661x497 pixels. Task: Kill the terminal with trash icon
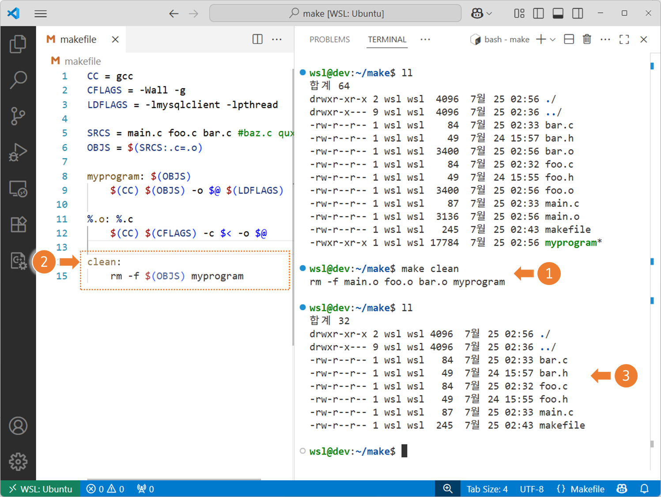(587, 40)
